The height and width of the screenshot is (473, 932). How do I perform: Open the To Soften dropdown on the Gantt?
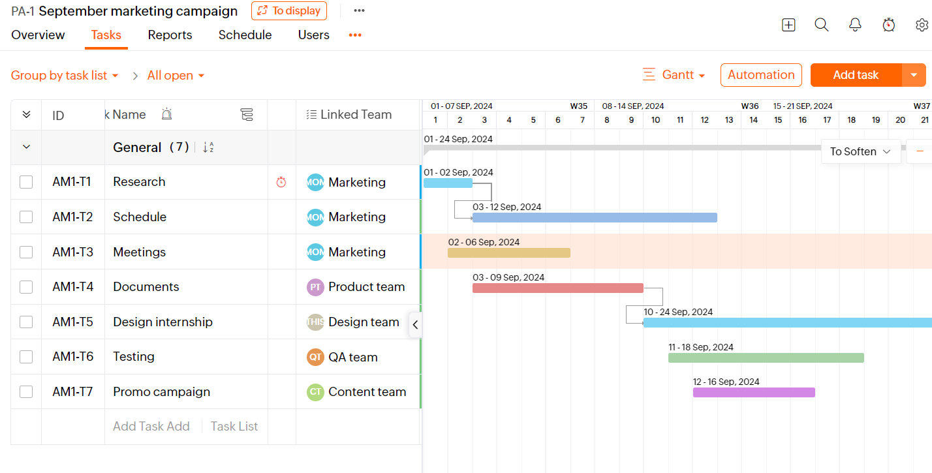coord(861,151)
